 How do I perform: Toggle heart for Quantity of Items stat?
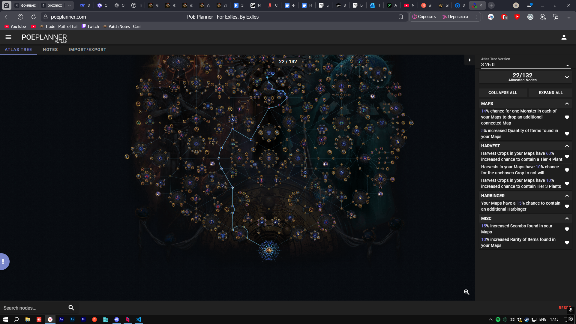point(567,133)
